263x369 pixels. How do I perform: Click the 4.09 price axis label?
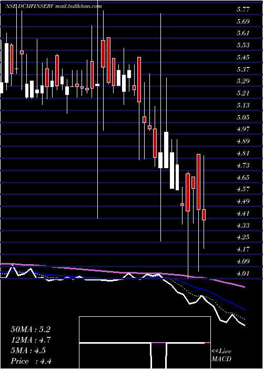243,261
